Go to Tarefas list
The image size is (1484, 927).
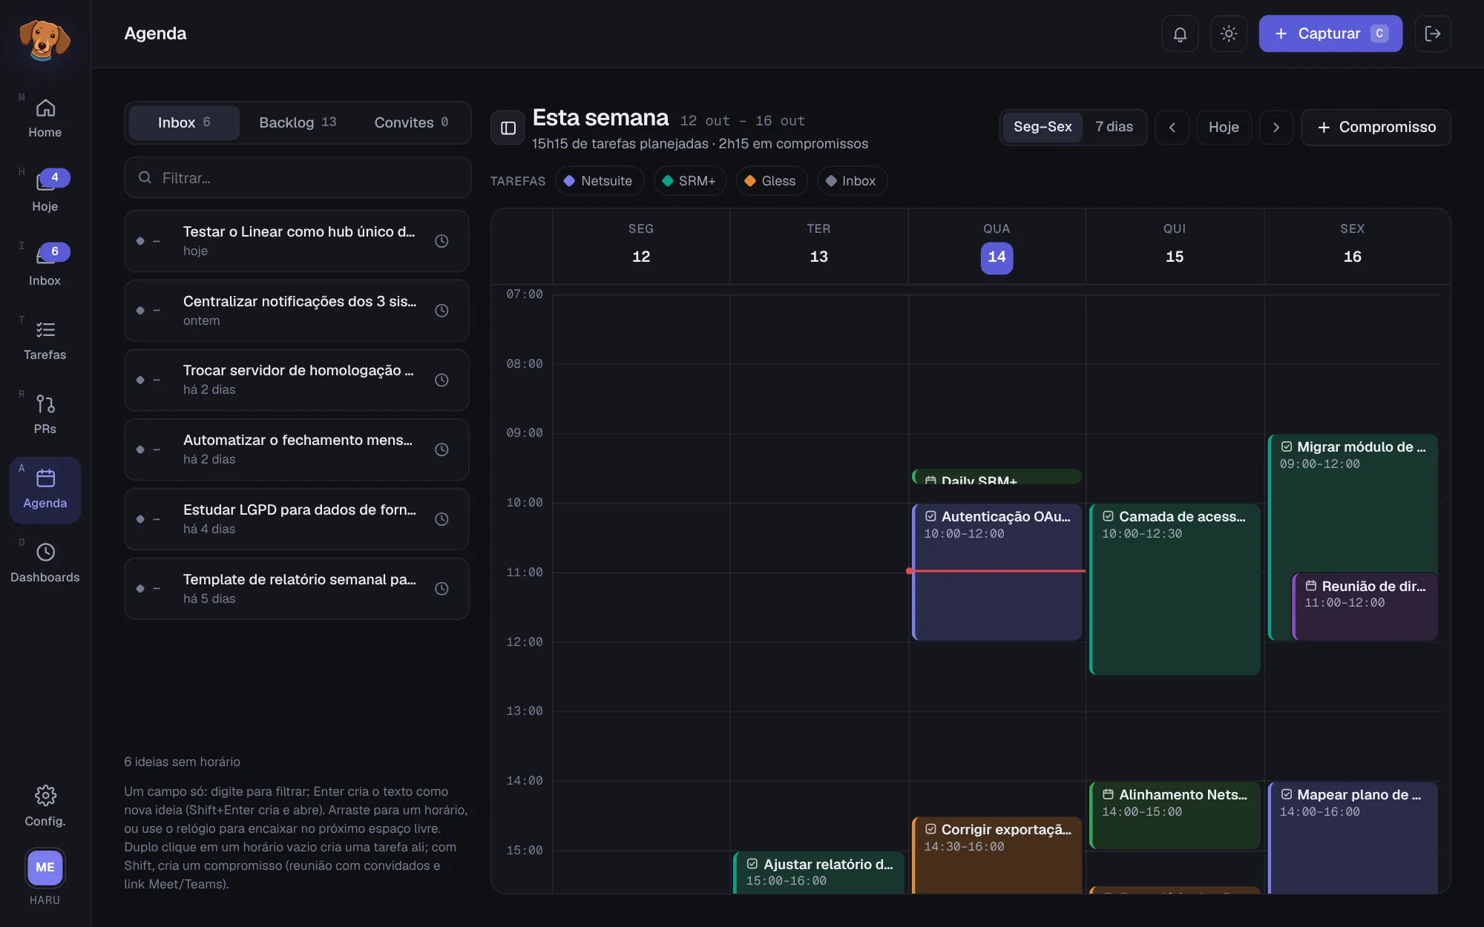pos(45,341)
